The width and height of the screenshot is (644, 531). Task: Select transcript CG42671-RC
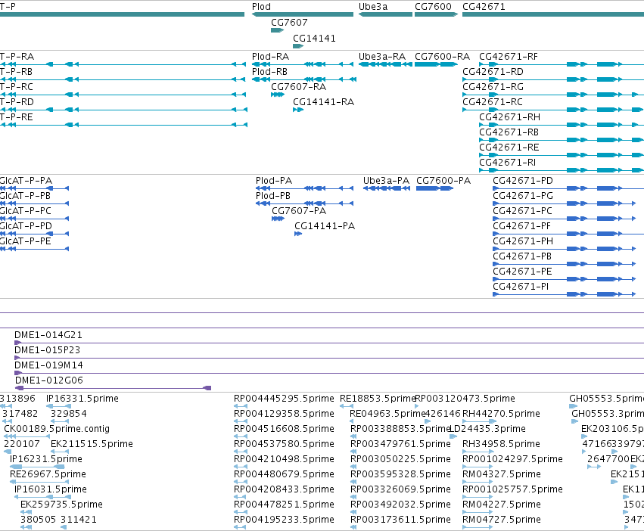(x=493, y=102)
